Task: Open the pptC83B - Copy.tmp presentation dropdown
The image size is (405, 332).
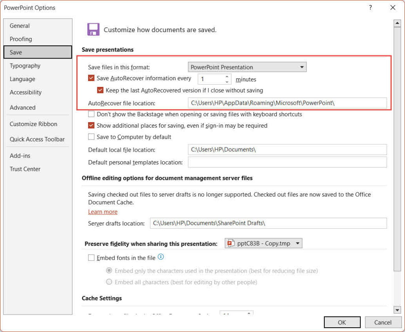Action: tap(263, 243)
